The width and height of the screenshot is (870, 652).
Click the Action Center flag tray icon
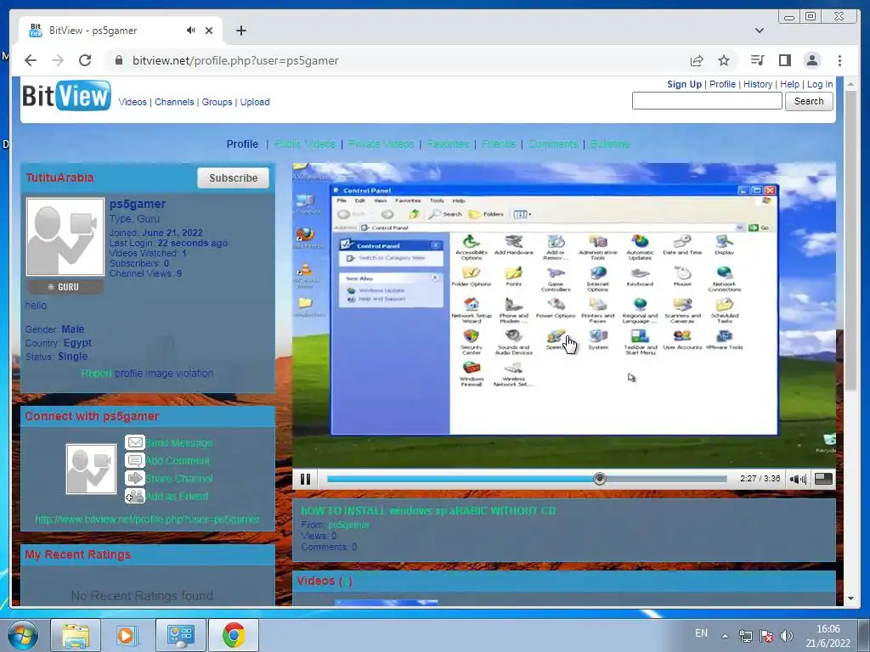point(766,636)
